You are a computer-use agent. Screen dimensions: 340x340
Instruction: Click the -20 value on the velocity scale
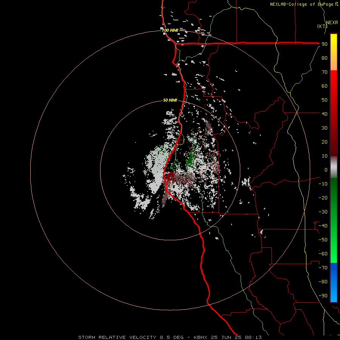(x=323, y=198)
